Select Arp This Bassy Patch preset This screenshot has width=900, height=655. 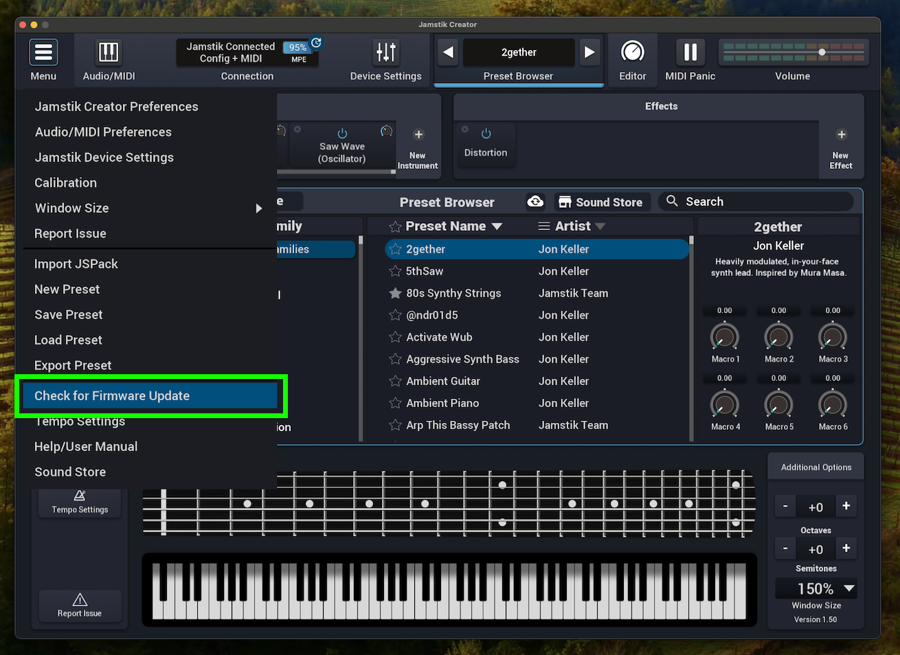(x=537, y=425)
